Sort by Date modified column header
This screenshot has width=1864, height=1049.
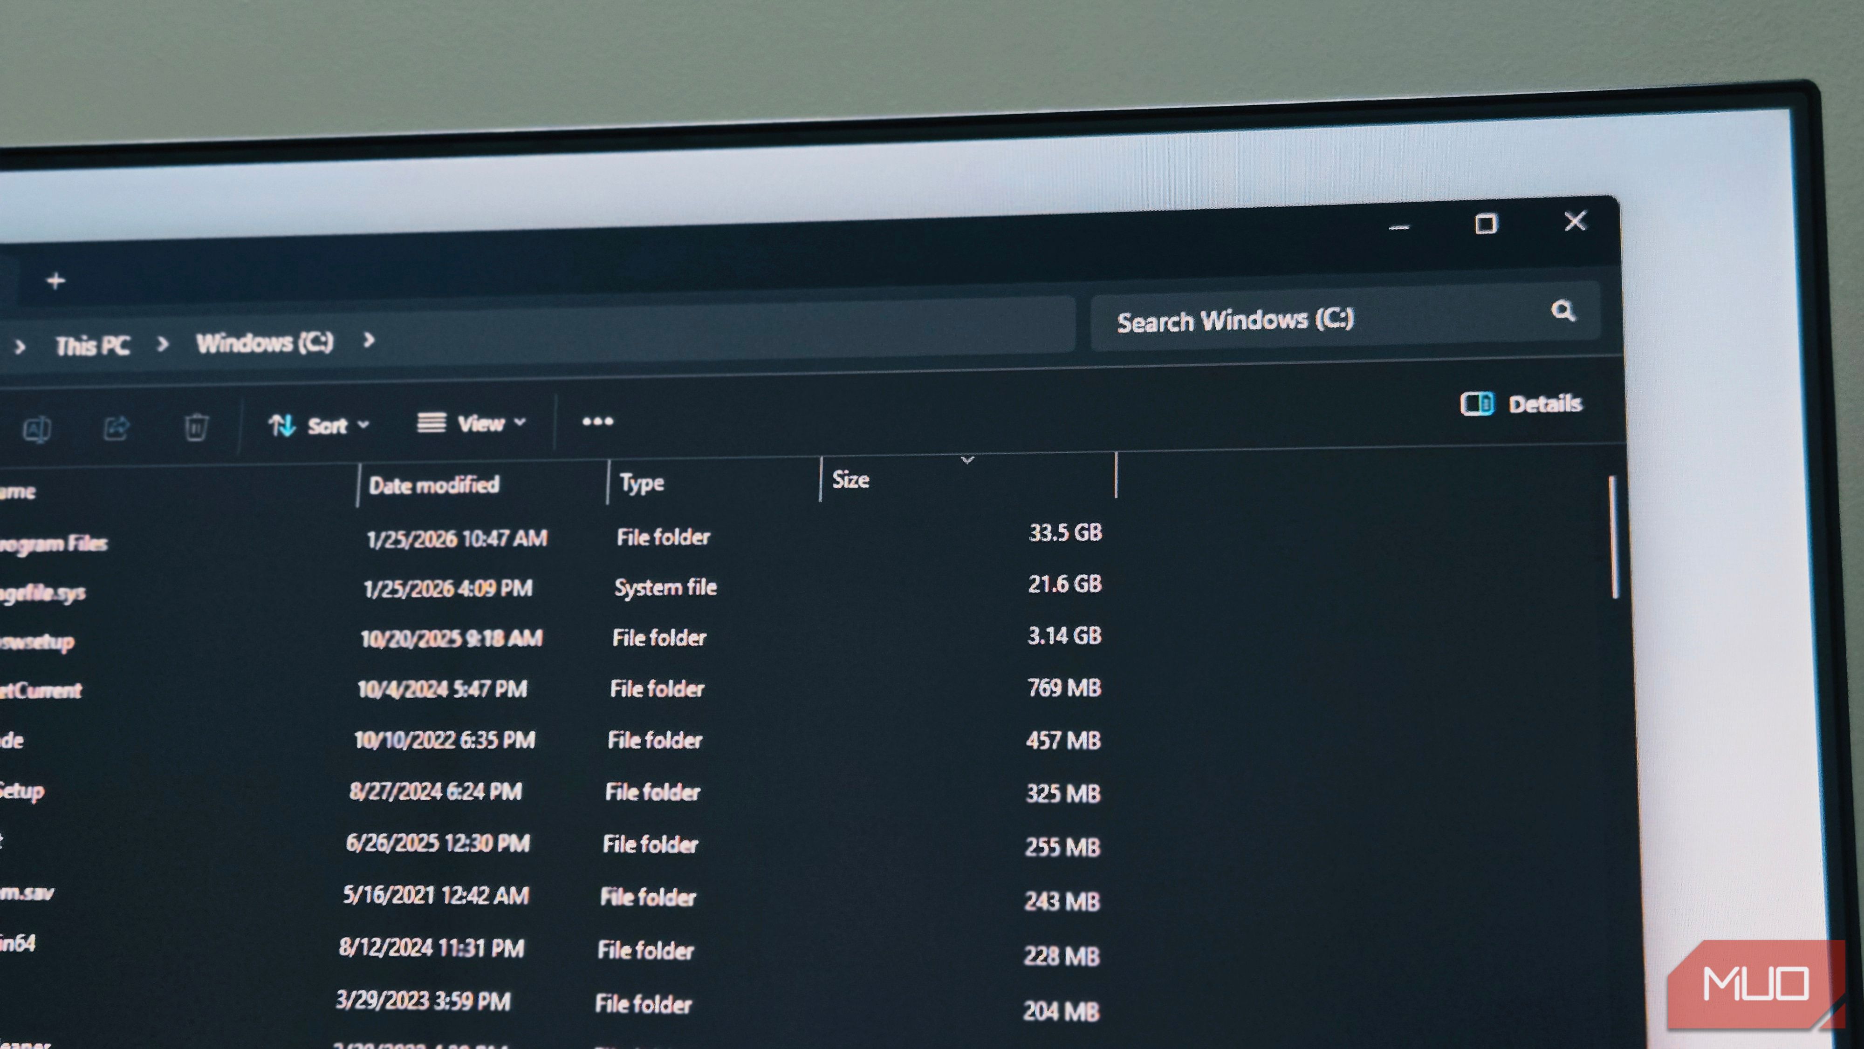483,485
